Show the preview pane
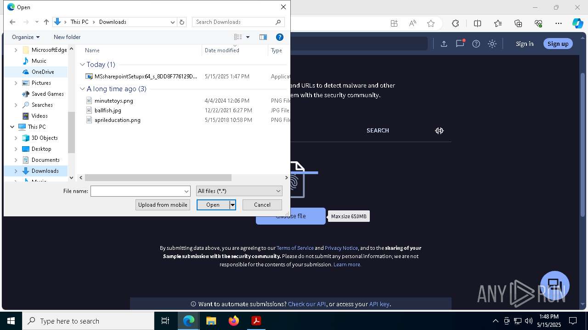Viewport: 588px width, 330px height. [263, 37]
